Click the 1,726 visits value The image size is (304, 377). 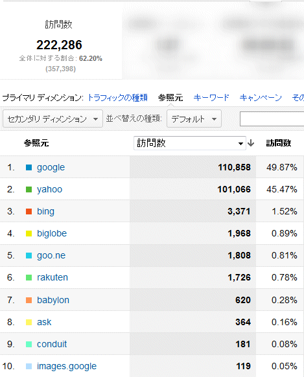tap(239, 277)
